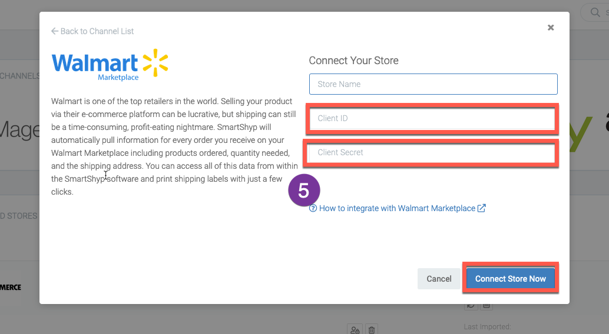Focus the Store Name field
Screen dimensions: 609x334
click(433, 84)
